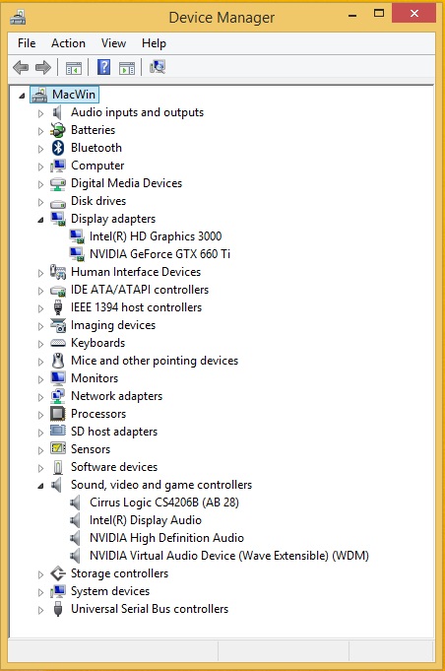Open the Action menu
The width and height of the screenshot is (445, 671).
[68, 43]
